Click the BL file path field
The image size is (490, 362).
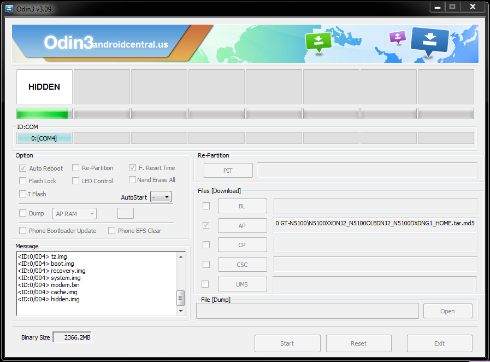375,206
